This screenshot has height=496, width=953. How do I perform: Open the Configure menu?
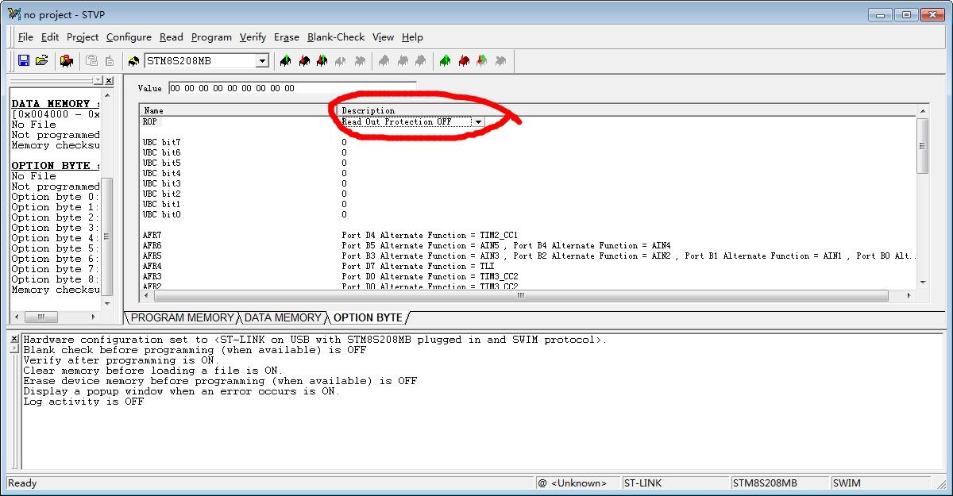coord(129,37)
